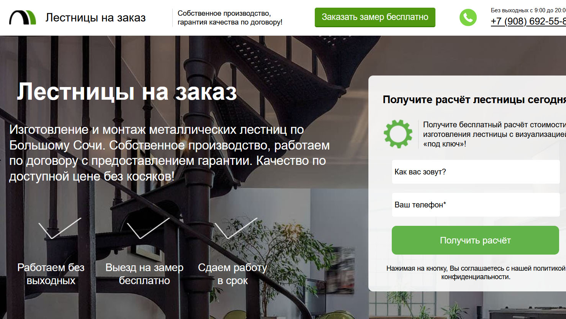
Task: Click the large "Лестницы на заказ" hero heading
Action: pos(127,92)
